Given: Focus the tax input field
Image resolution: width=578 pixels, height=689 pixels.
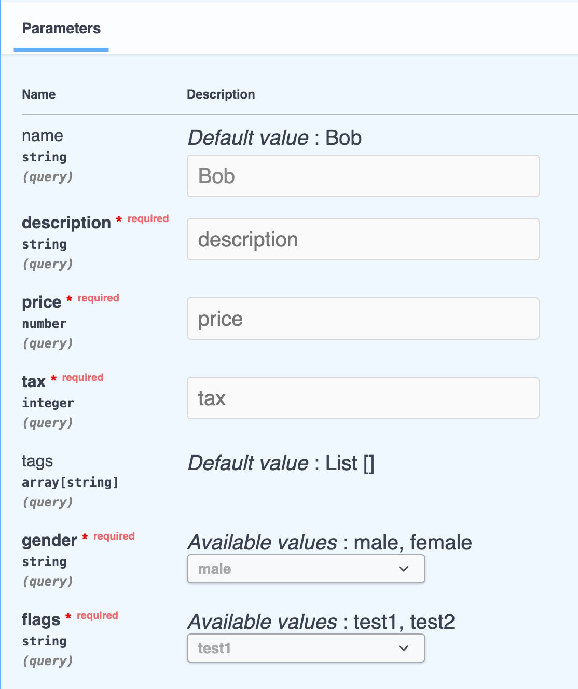Looking at the screenshot, I should 363,398.
